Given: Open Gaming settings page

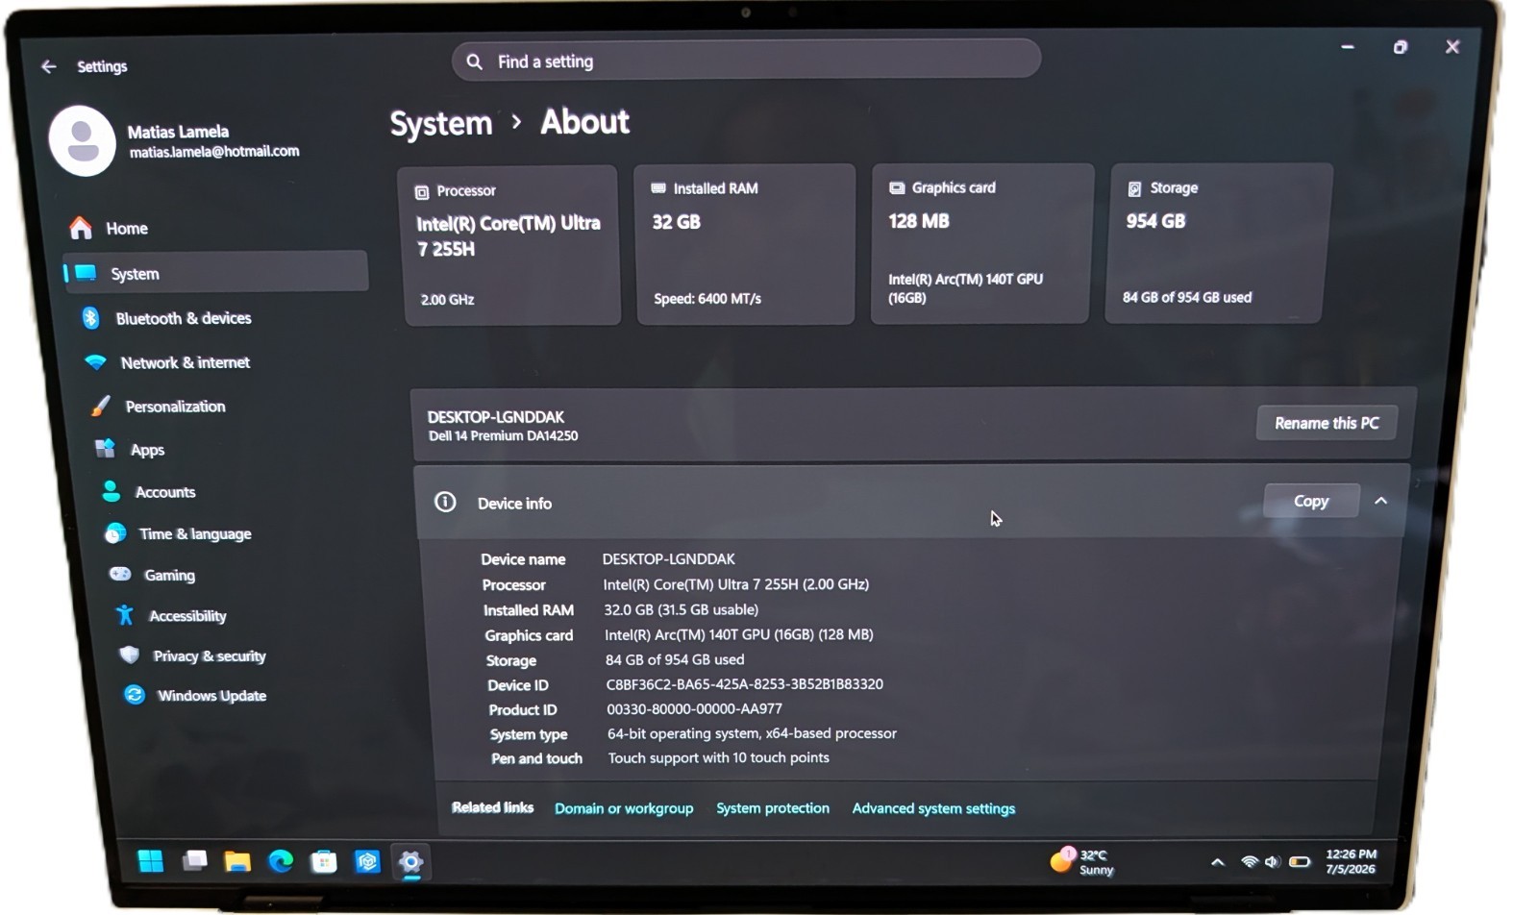Looking at the screenshot, I should click(169, 575).
